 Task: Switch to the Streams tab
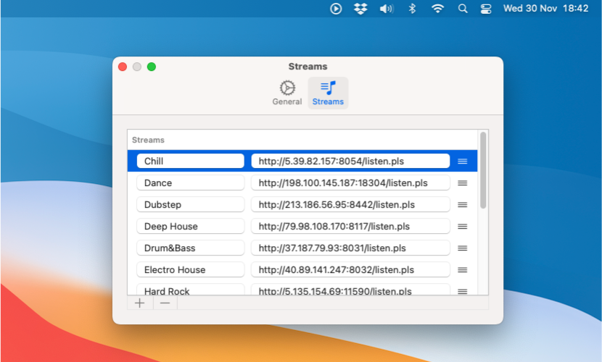click(x=328, y=93)
